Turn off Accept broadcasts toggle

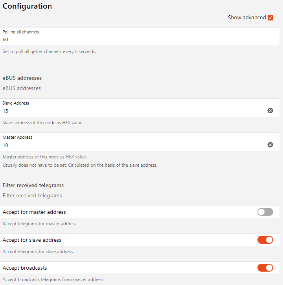[x=265, y=268]
